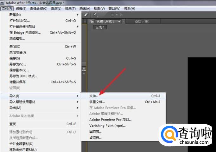Open the 窗口(W) menu
This screenshot has width=216, height=152.
pyautogui.click(x=114, y=9)
